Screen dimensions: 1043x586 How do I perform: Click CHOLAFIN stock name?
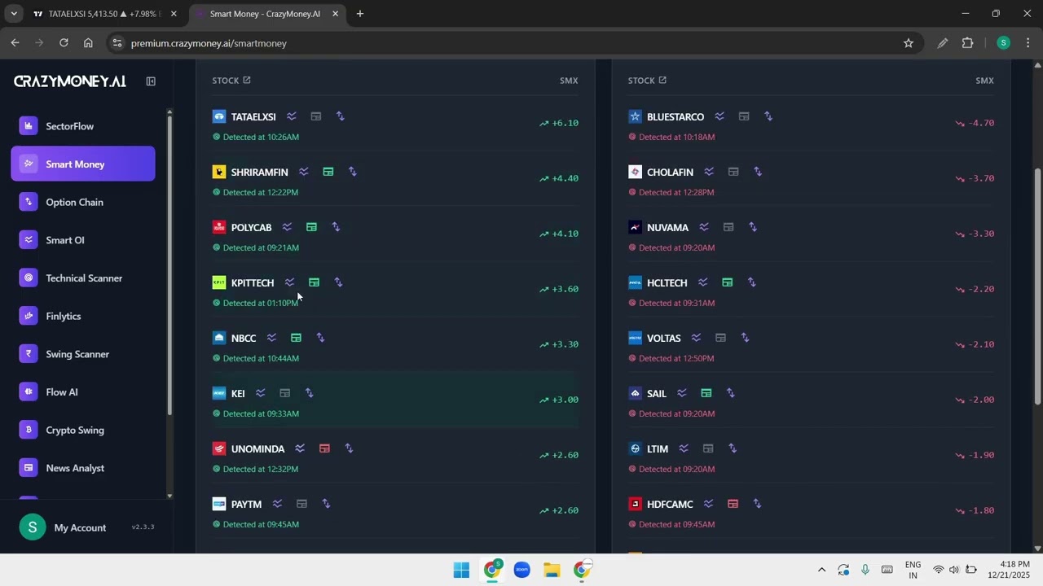click(x=670, y=173)
